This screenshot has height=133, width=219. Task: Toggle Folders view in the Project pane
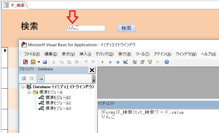tap(40, 78)
